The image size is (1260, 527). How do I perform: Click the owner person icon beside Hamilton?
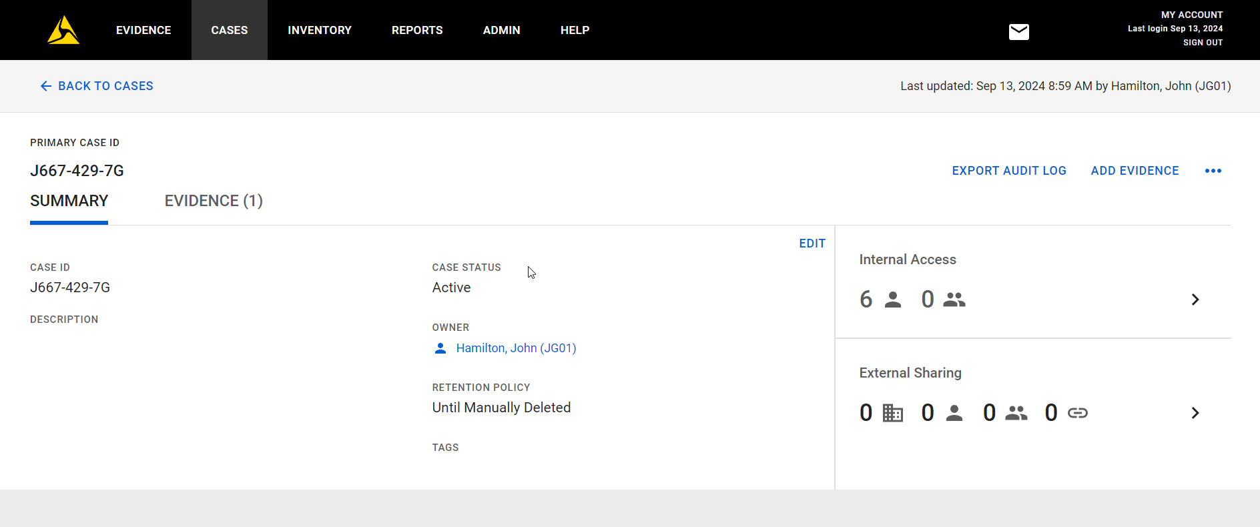coord(440,348)
